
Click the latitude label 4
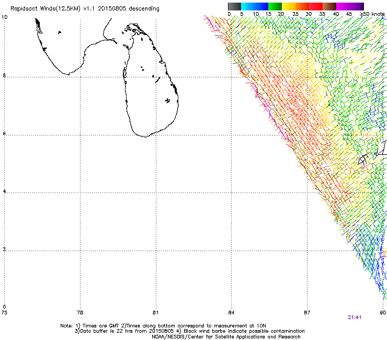coord(4,191)
